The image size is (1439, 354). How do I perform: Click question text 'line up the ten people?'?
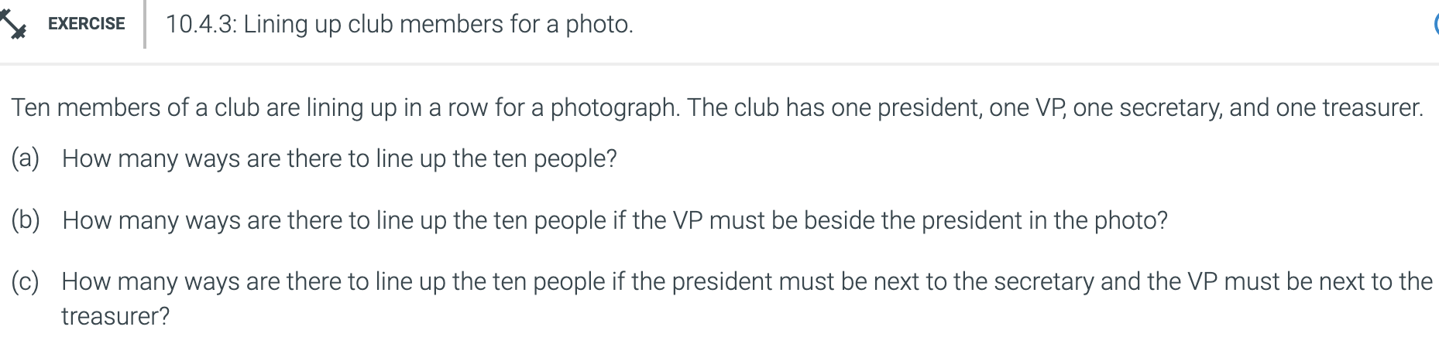click(496, 158)
